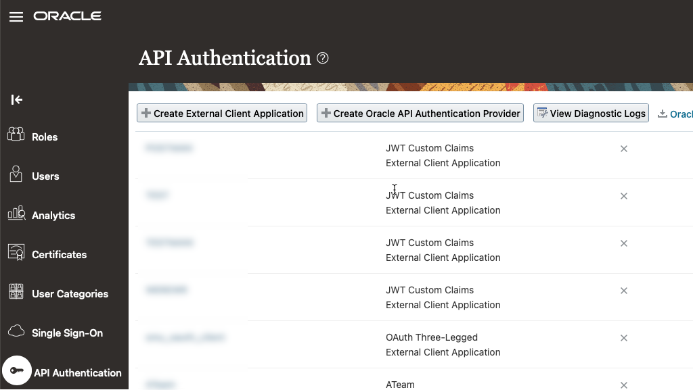The height and width of the screenshot is (390, 693).
Task: Open the Analytics bar-chart icon
Action: point(15,215)
